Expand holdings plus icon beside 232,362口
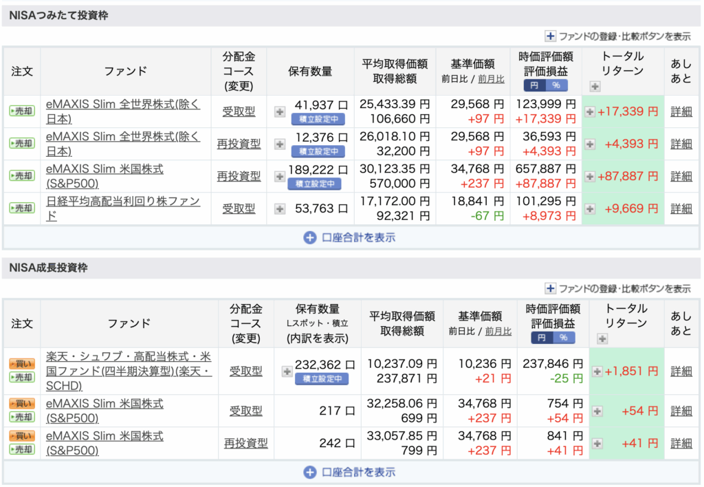Viewport: 704px width, 487px height. click(287, 371)
